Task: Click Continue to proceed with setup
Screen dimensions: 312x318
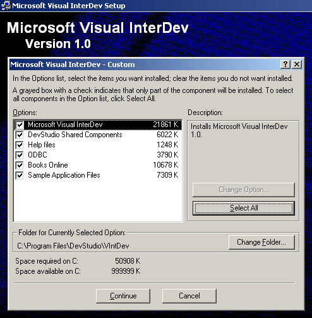Action: pyautogui.click(x=123, y=296)
